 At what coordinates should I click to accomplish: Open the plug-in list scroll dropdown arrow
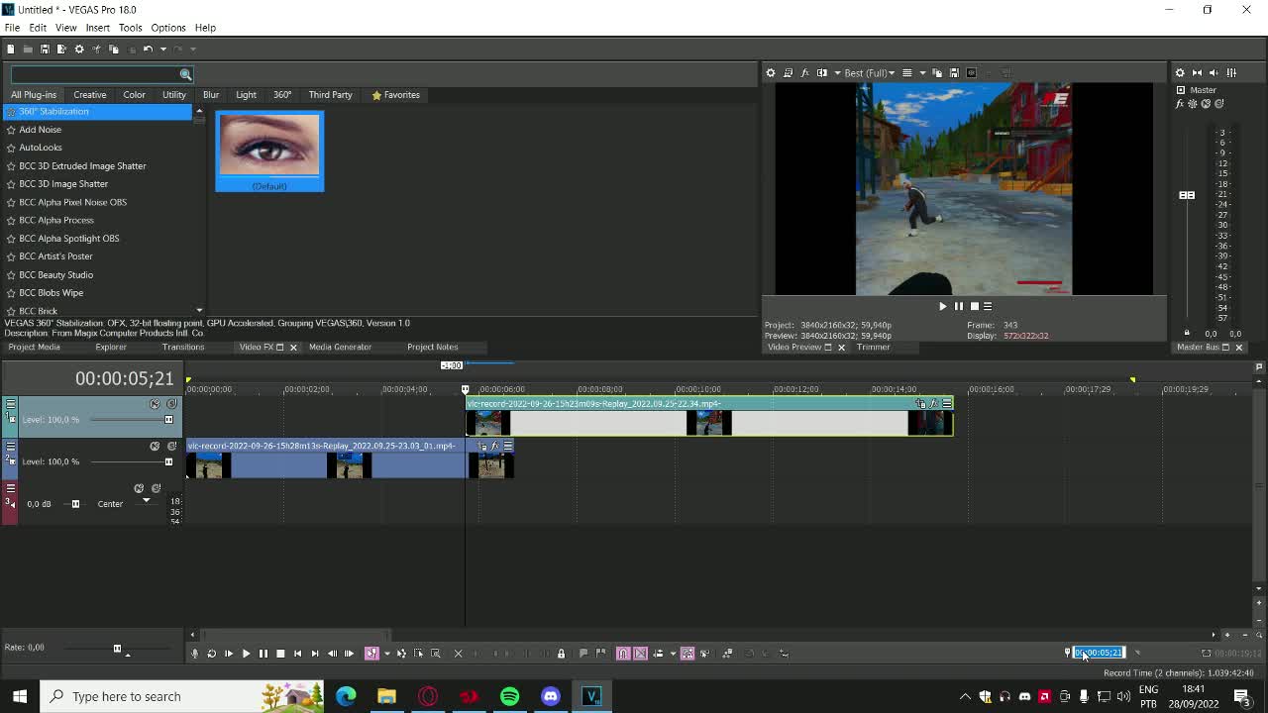pyautogui.click(x=199, y=310)
